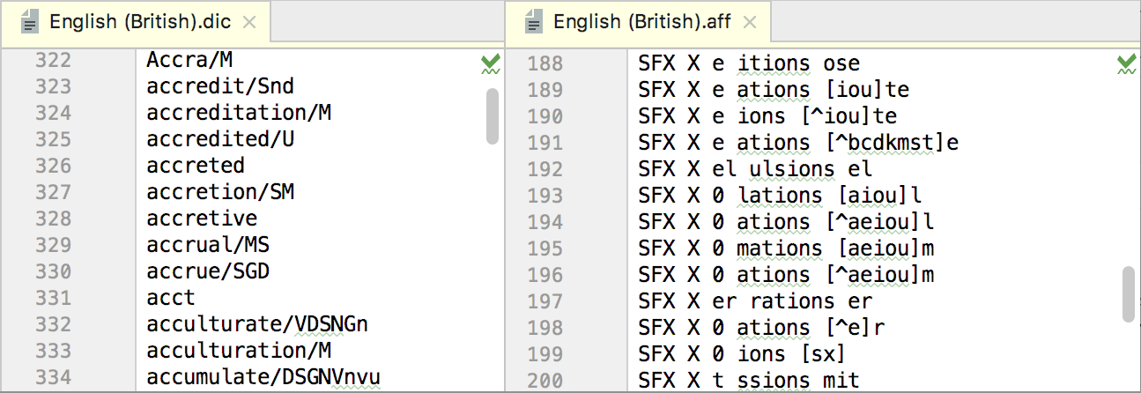Click the right editor's vertical scrollbar thumb

[1129, 295]
